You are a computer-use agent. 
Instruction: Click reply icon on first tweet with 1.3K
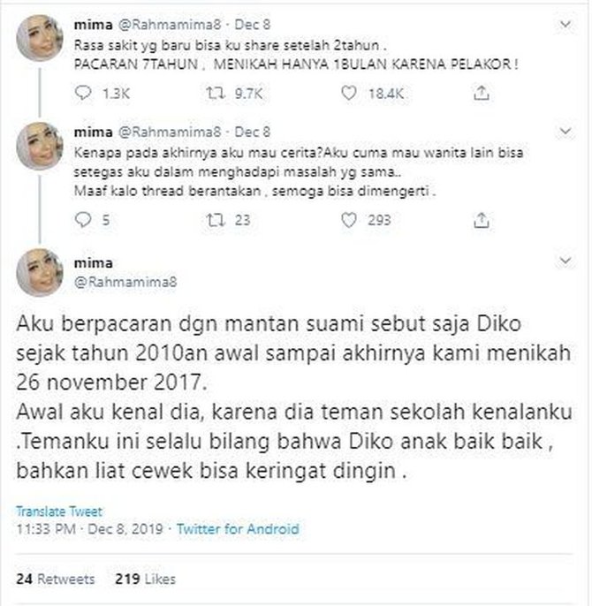[83, 93]
